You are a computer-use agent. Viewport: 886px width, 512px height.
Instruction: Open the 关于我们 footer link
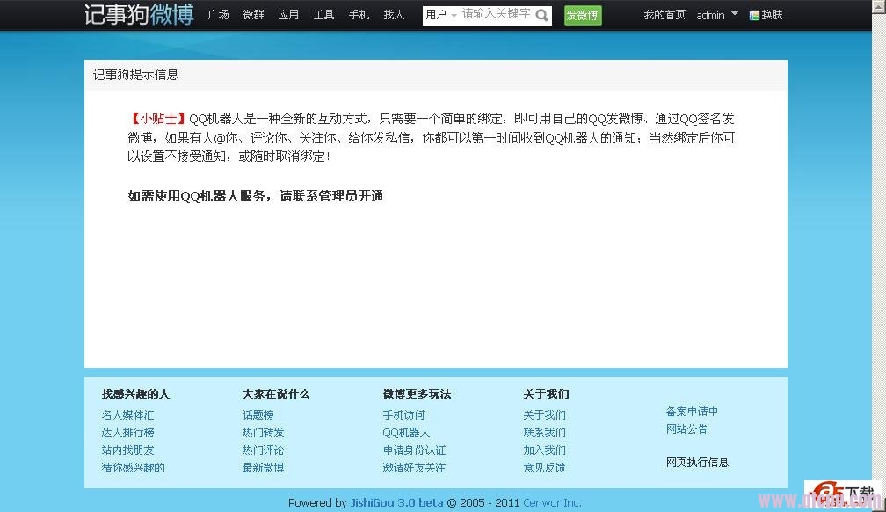(544, 414)
